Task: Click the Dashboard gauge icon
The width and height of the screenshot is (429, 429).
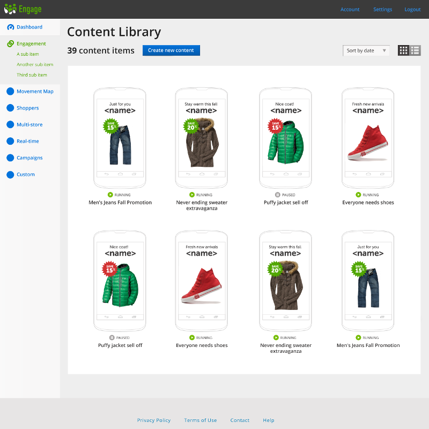Action: coord(10,27)
